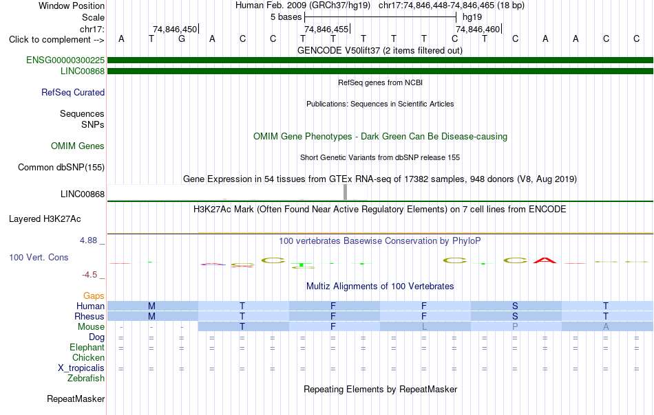Click the Elephant alignment row label

[87, 348]
